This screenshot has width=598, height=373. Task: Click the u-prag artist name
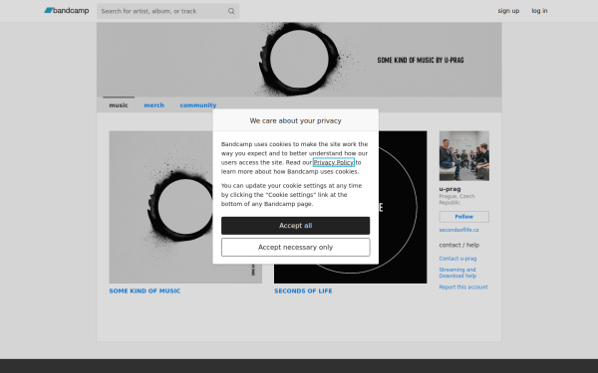[x=450, y=189]
